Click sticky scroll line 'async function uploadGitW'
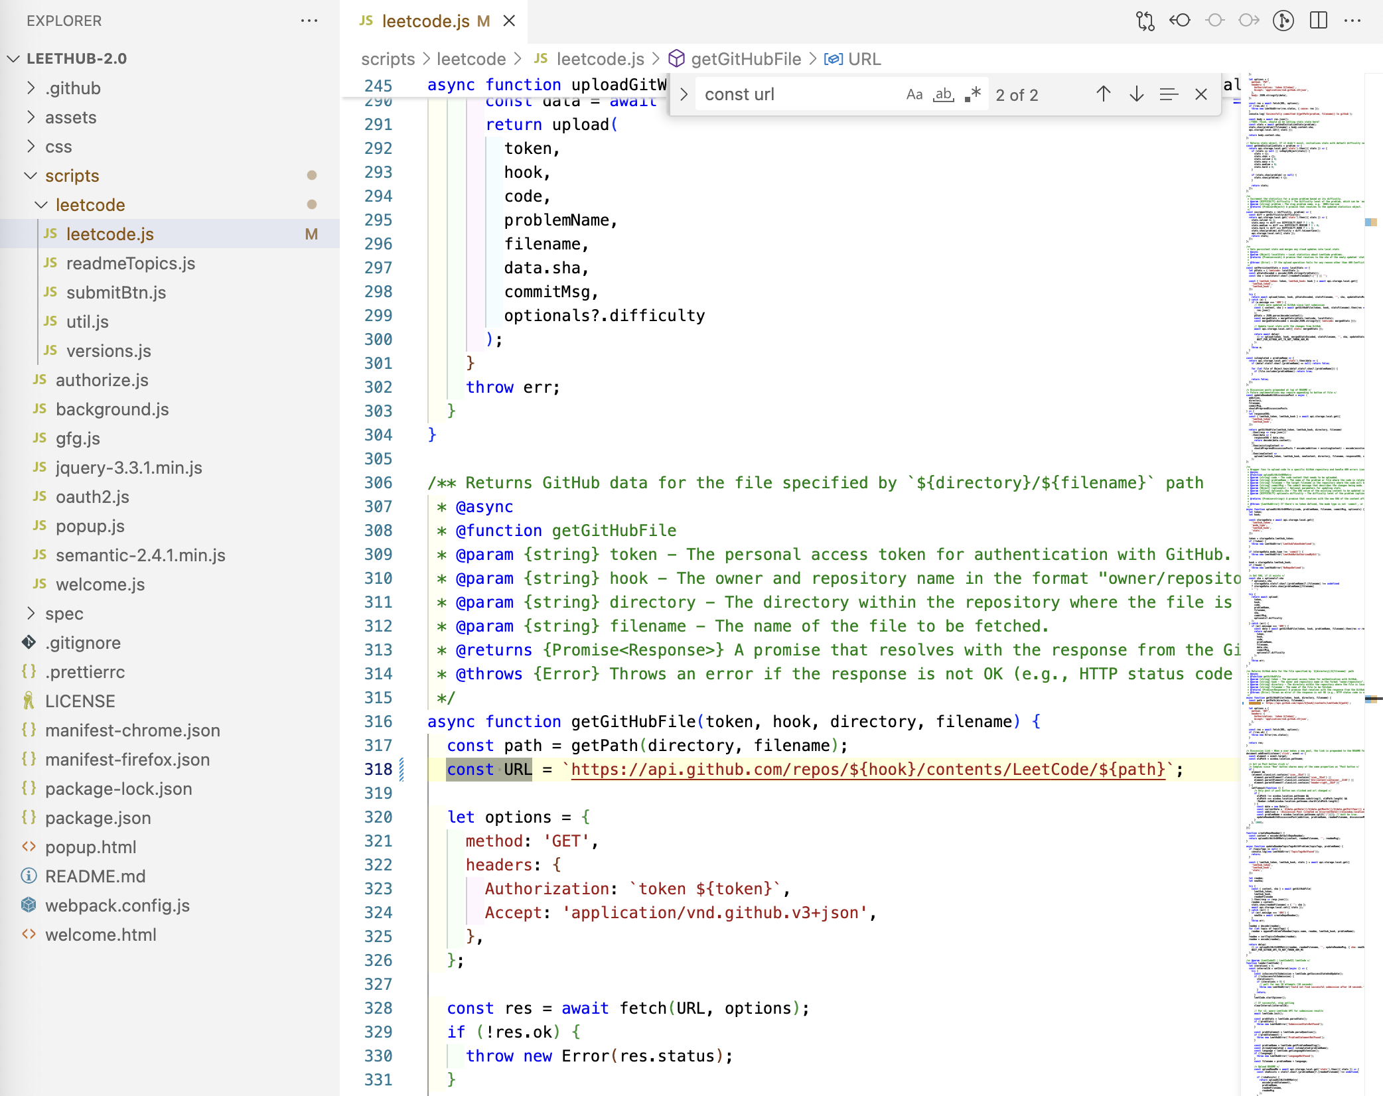The height and width of the screenshot is (1096, 1383). (547, 85)
